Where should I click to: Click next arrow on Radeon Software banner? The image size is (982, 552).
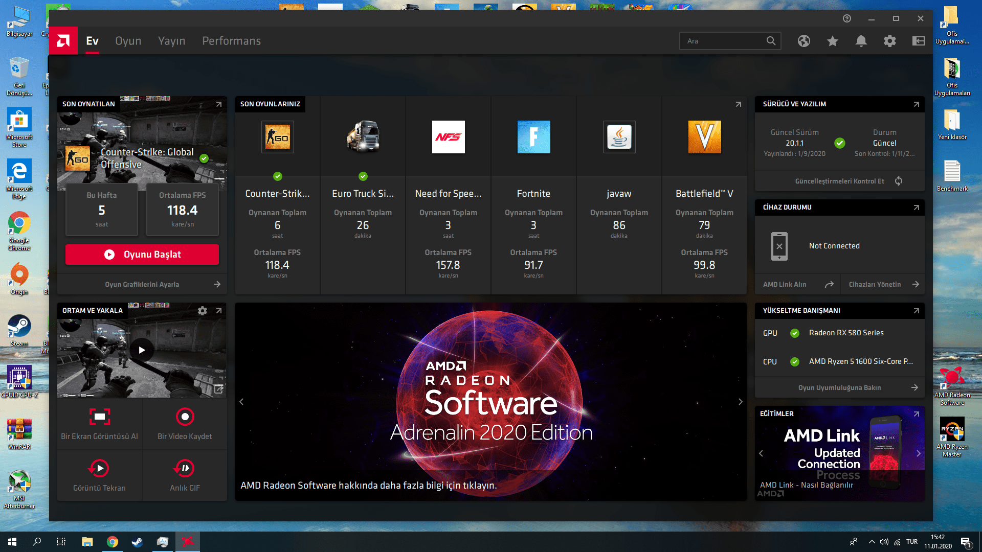point(740,402)
